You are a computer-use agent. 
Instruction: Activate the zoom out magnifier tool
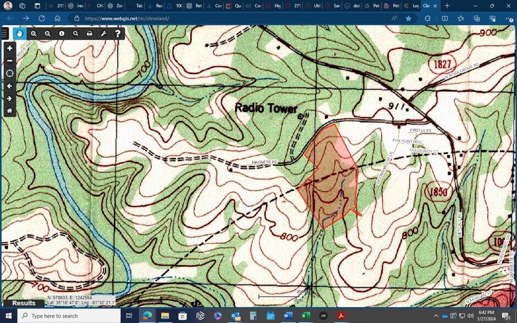click(x=47, y=34)
